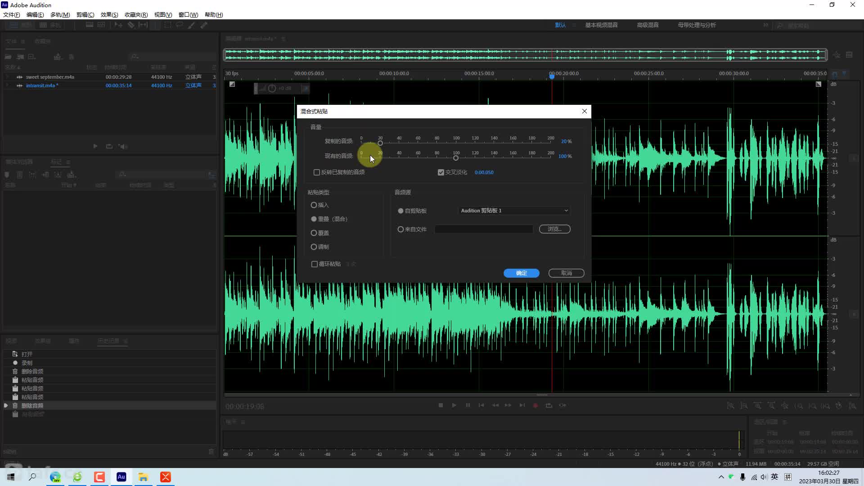Open the 文件(F) menu

11,15
